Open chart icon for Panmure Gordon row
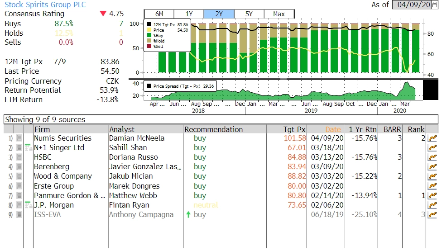The width and height of the screenshot is (442, 251). pyautogui.click(x=432, y=195)
